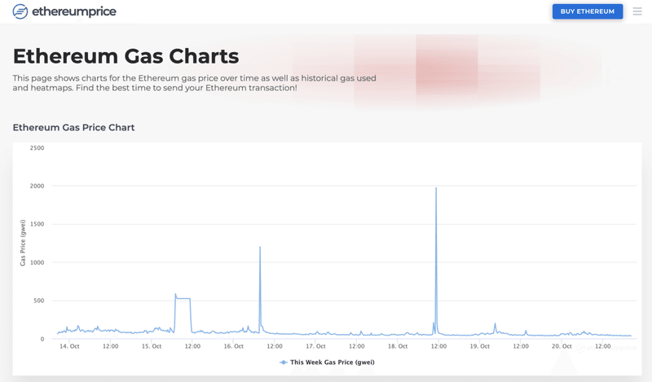652x382 pixels.
Task: Click the ethereumprice site name link
Action: [x=74, y=11]
